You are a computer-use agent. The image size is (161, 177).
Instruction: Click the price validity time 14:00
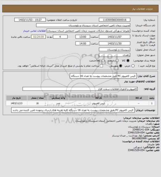(83, 43)
